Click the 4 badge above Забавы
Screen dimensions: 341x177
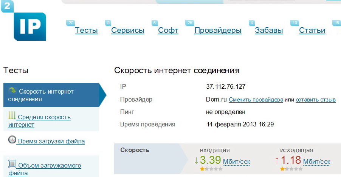[x=252, y=23]
